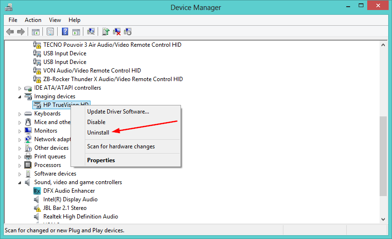
Task: Open the View menu
Action: pos(55,20)
